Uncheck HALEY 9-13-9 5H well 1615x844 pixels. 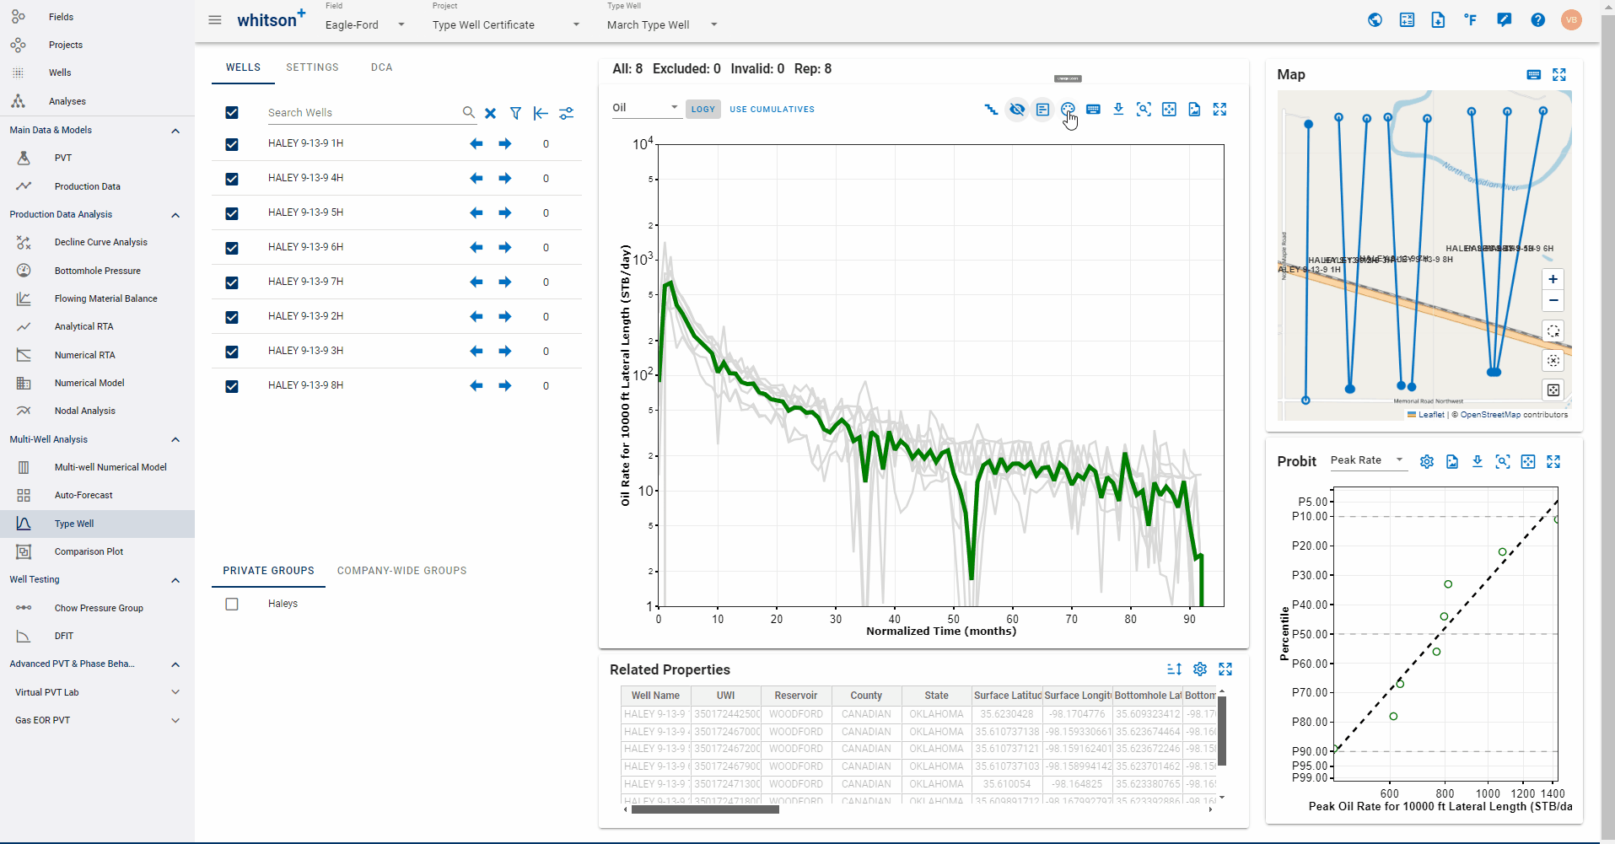click(232, 213)
